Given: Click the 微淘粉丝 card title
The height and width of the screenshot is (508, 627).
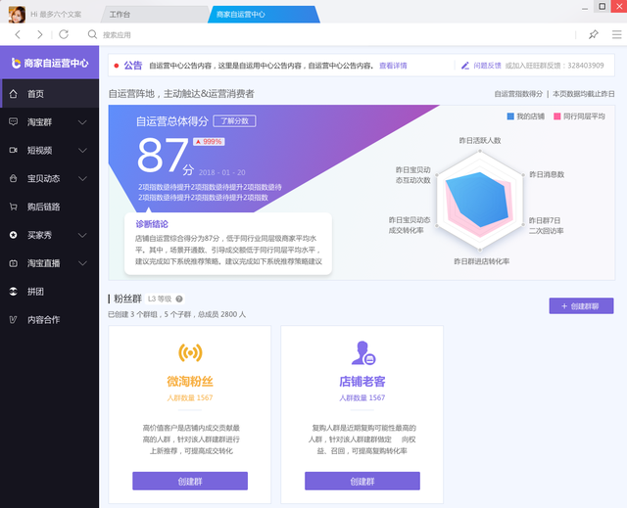Looking at the screenshot, I should coord(190,382).
